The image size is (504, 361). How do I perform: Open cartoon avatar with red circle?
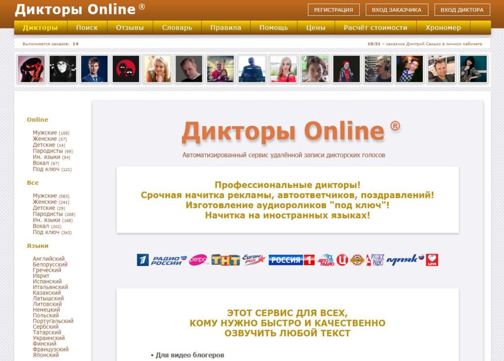pyautogui.click(x=126, y=69)
